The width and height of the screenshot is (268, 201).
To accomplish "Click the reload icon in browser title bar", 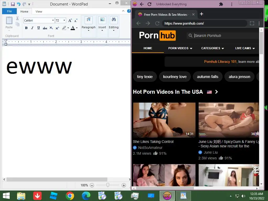I will pos(149,4).
